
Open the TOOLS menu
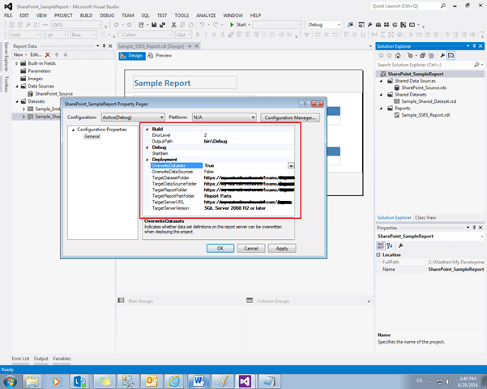pos(182,15)
